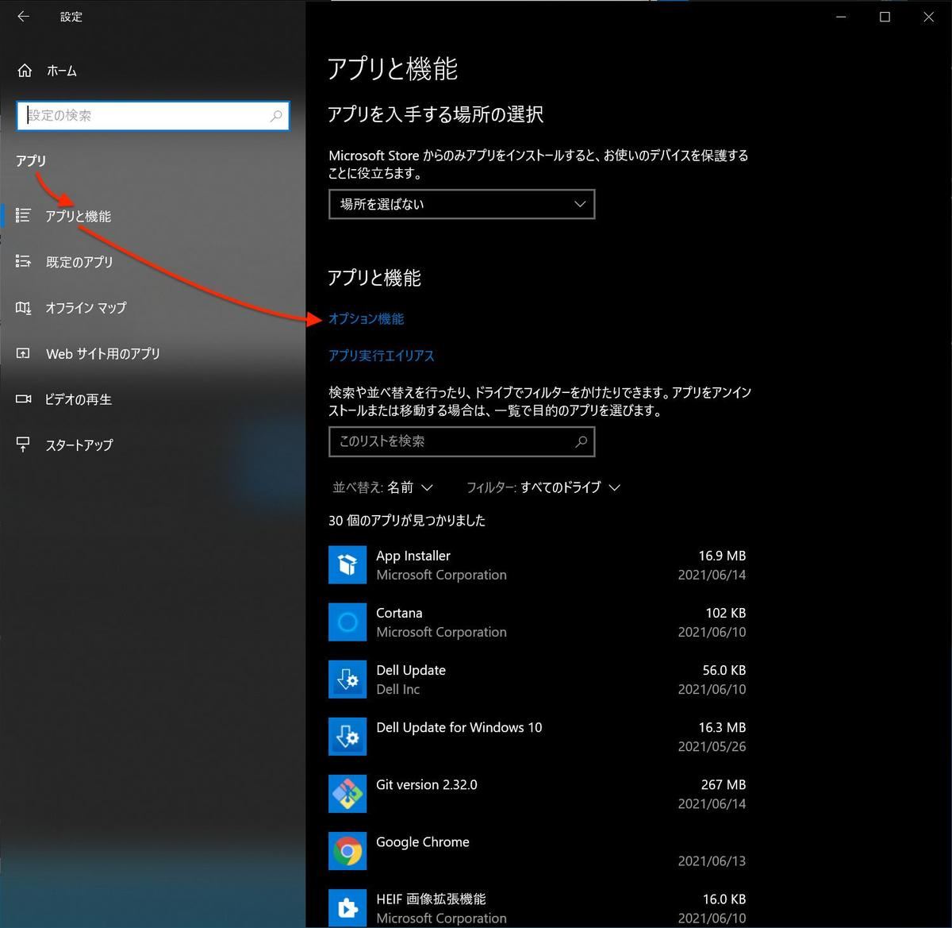Open the 並べ替え: 名前 sort dropdown
952x928 pixels.
click(x=383, y=487)
